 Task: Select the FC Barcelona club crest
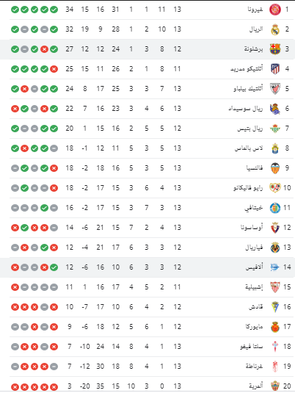tap(275, 49)
